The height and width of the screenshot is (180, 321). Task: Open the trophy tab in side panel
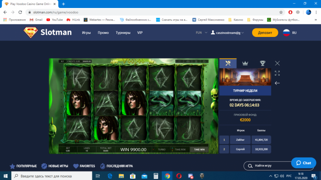263,63
